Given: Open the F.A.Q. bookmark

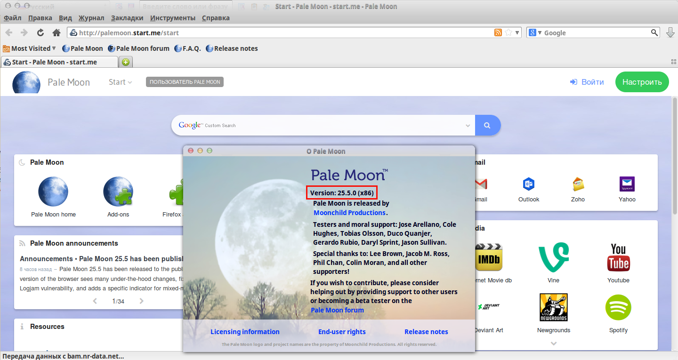Looking at the screenshot, I should click(187, 48).
